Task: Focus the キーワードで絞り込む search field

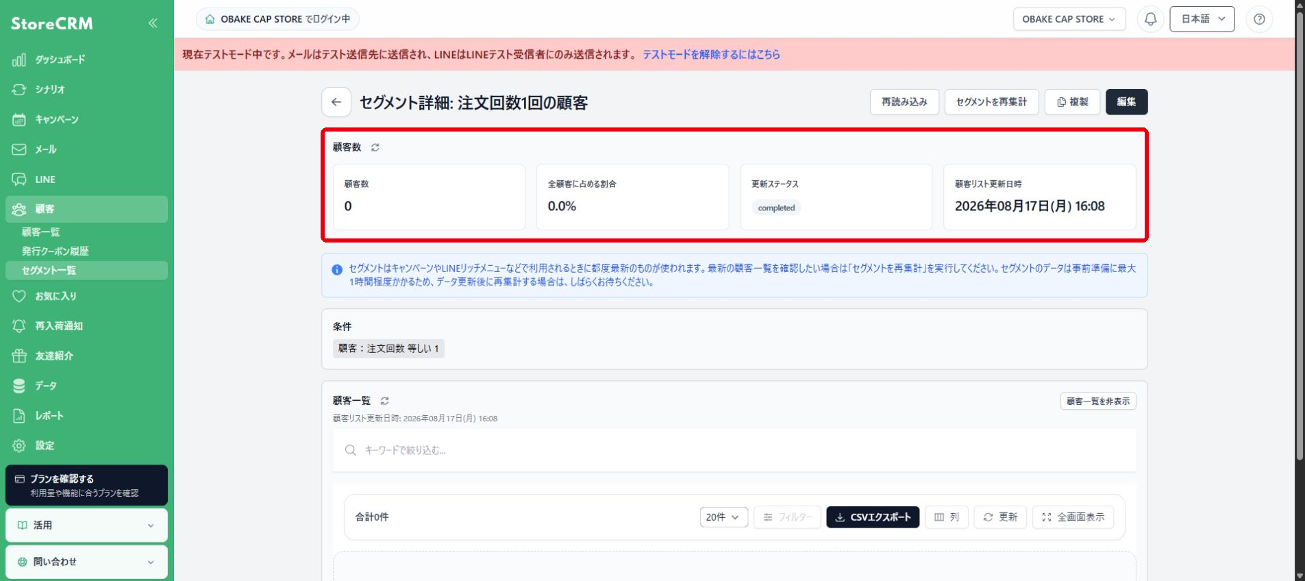Action: tap(734, 450)
